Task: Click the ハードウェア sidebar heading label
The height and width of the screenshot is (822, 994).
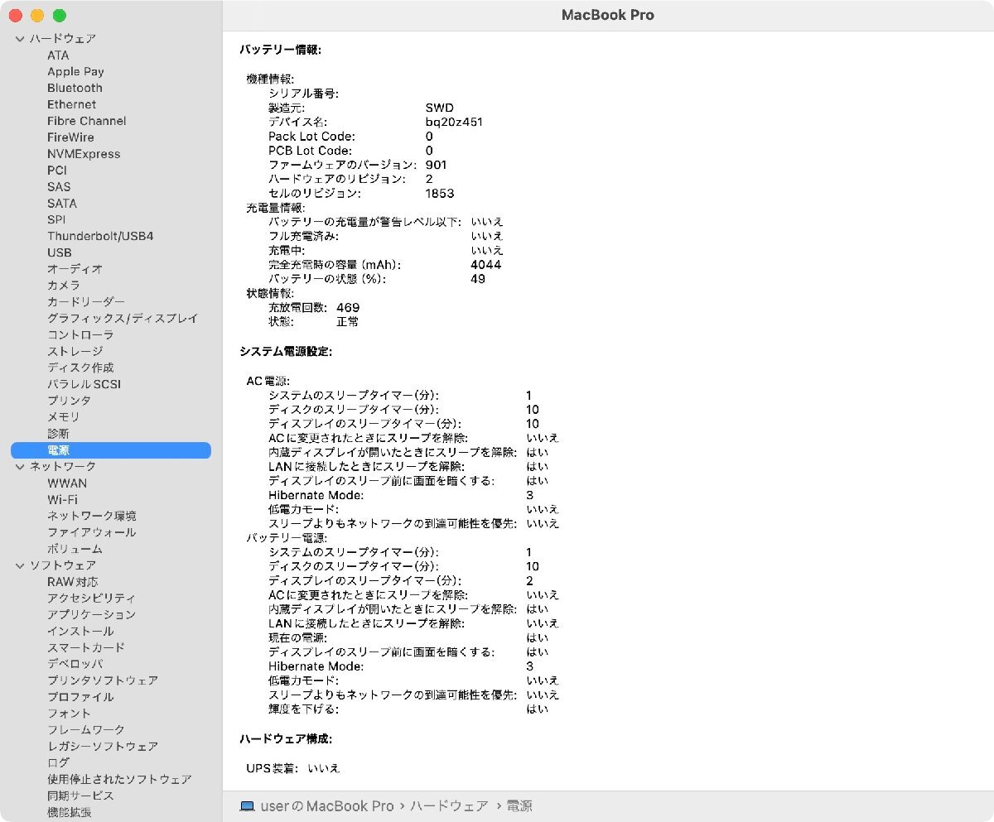Action: 63,39
